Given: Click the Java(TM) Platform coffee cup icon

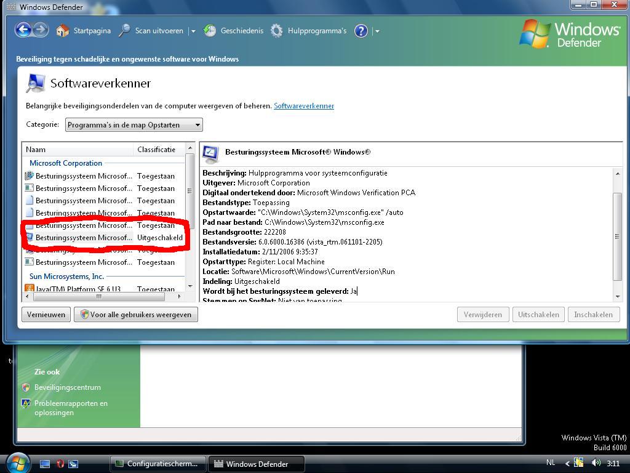Looking at the screenshot, I should (30, 288).
